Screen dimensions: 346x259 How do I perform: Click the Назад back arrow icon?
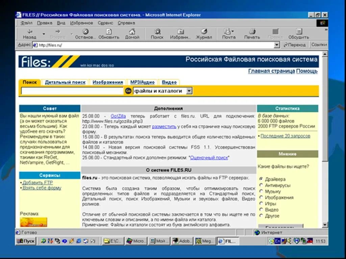pos(30,31)
